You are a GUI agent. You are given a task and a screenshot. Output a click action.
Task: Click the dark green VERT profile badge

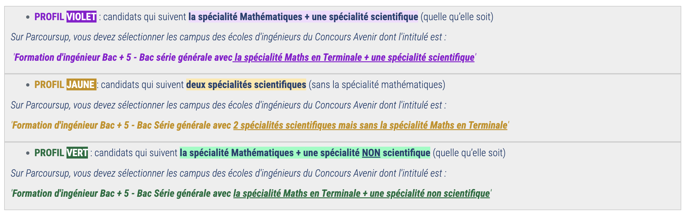point(77,153)
